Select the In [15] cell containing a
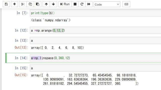 pos(96,68)
